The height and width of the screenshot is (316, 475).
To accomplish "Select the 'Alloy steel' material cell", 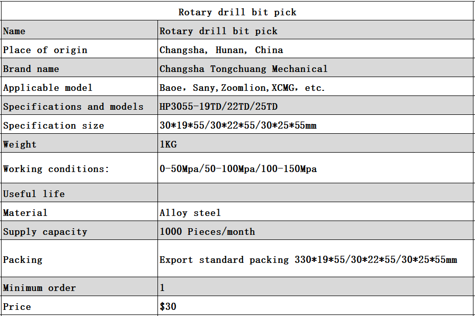I will pos(316,212).
